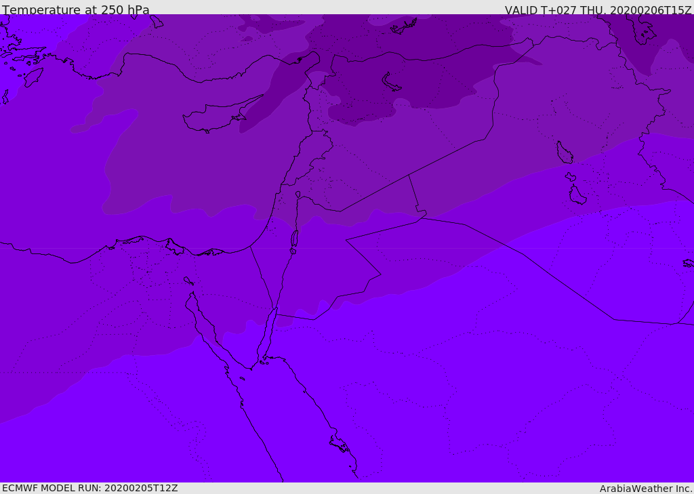The height and width of the screenshot is (494, 694).
Task: Click the 'VALID T+027 THU. 20200206T15Z' label
Action: point(598,10)
